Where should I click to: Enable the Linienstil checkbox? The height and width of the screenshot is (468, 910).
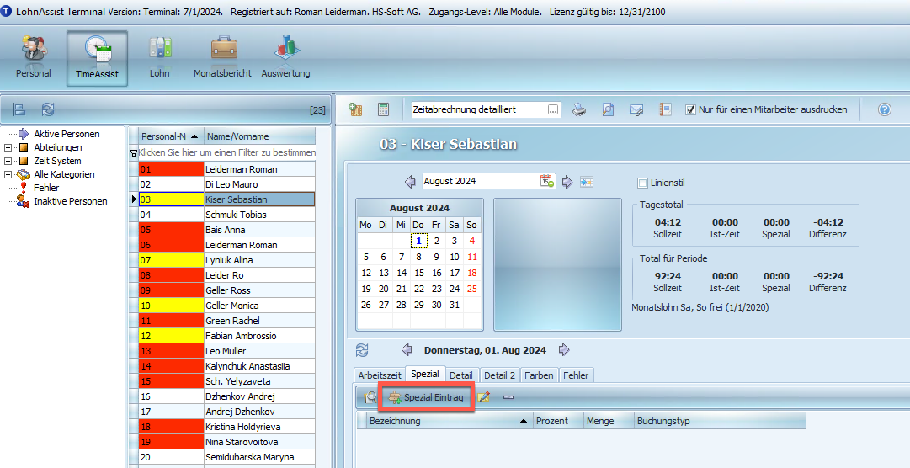click(643, 183)
